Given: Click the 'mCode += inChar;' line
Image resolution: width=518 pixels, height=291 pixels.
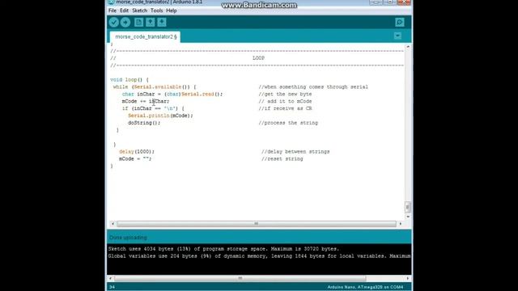Looking at the screenshot, I should pyautogui.click(x=146, y=101).
